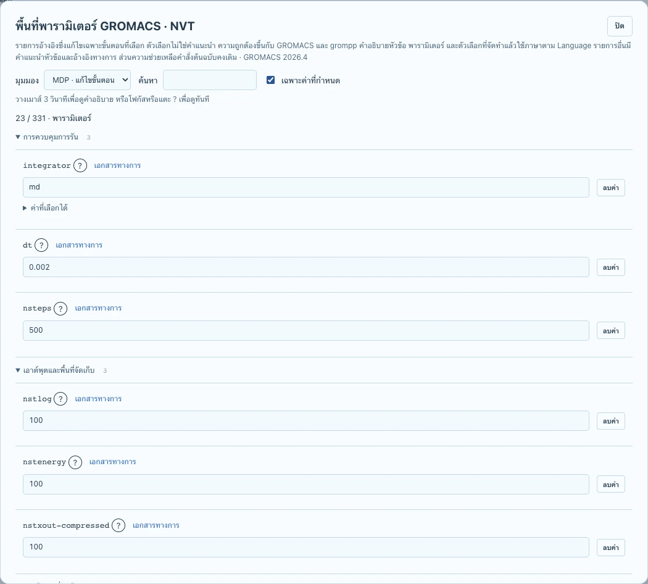
Task: Click the 23 / 331 · พารามิเตอร์ count text
Action: point(53,119)
